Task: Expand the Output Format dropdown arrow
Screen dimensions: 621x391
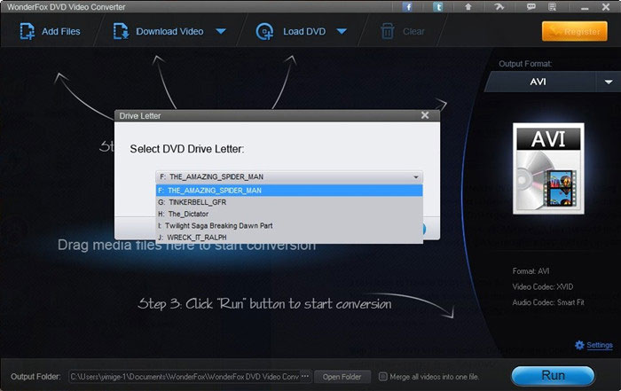Action: click(x=609, y=82)
